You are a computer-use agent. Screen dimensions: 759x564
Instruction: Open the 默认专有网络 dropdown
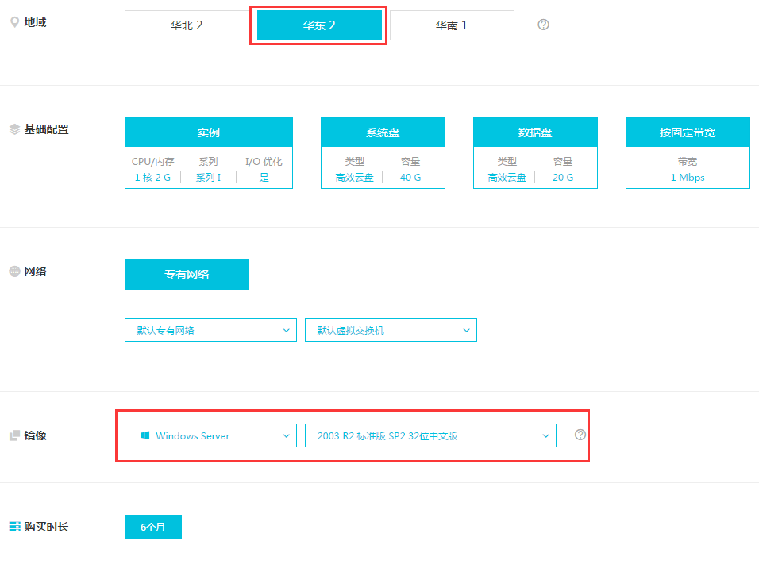point(210,329)
